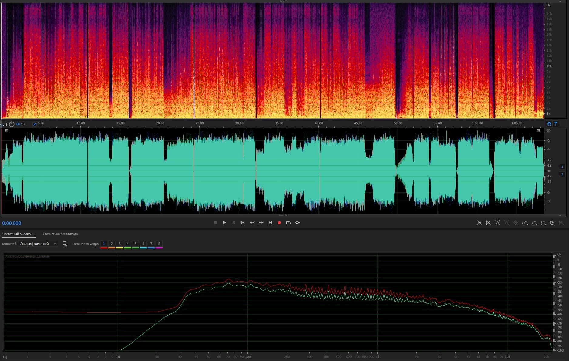Toggle channel 2 enable button
The height and width of the screenshot is (361, 569).
click(x=562, y=174)
